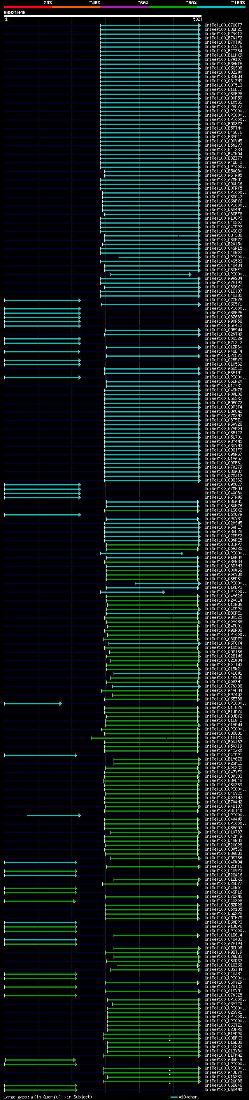Click the alignment bar for UniRef100_B6EIM1
Viewport: 249px width, 1100px height.
pos(153,373)
